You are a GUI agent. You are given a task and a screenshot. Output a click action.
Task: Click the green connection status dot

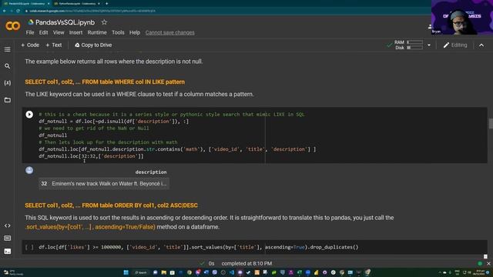point(480,263)
